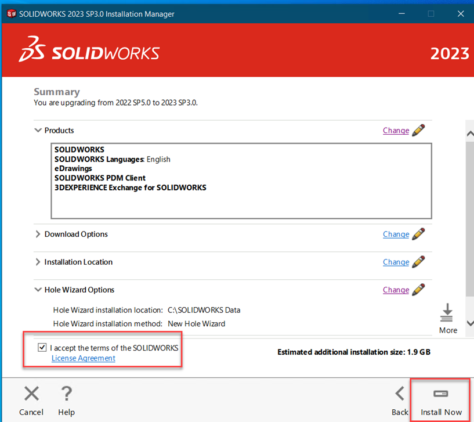Viewport: 474px width, 422px height.
Task: Click the SW icon in the title bar
Action: (10, 13)
